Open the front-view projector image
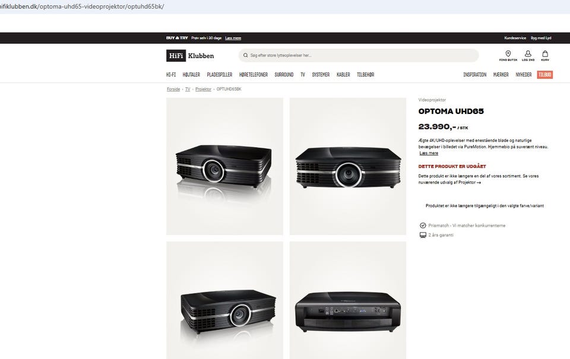Viewport: 570px width, 359px height. coord(348,166)
